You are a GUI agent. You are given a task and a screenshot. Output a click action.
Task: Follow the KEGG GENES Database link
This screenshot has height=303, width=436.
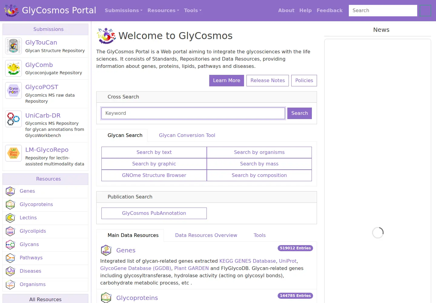point(247,261)
